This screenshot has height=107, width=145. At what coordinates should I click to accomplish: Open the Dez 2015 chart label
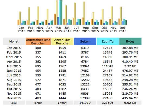pyautogui.click(x=123, y=29)
